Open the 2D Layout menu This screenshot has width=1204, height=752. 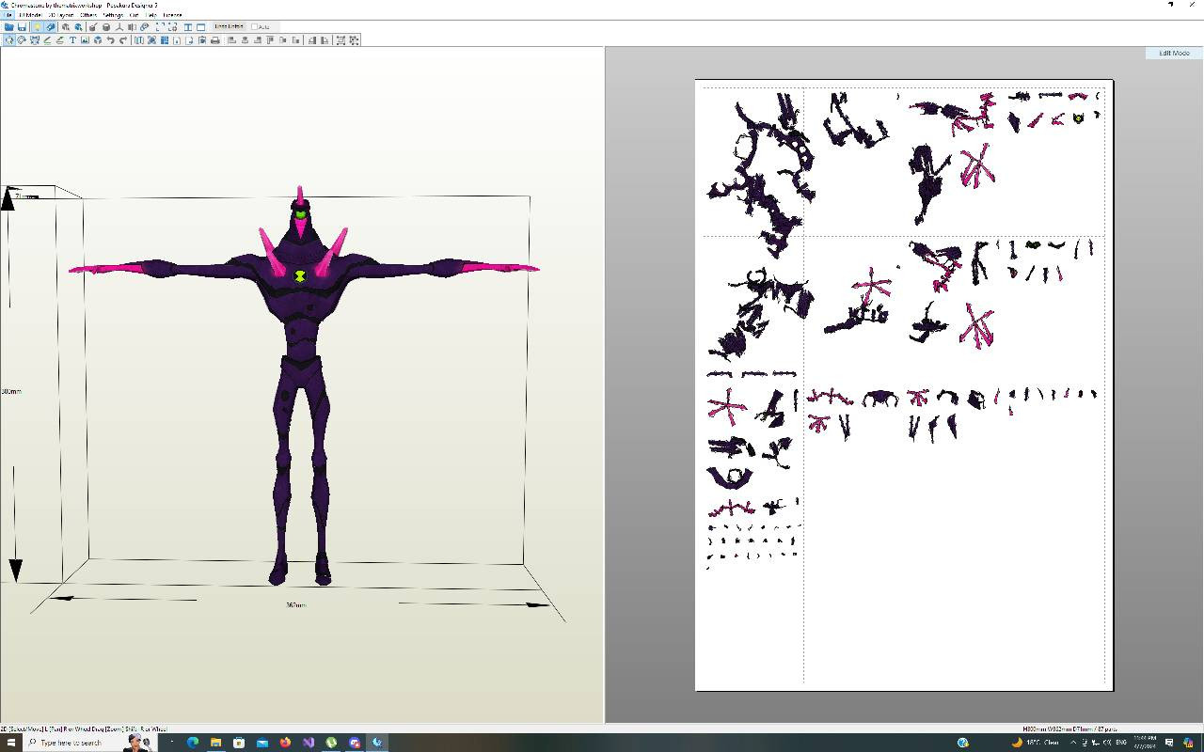tap(61, 15)
